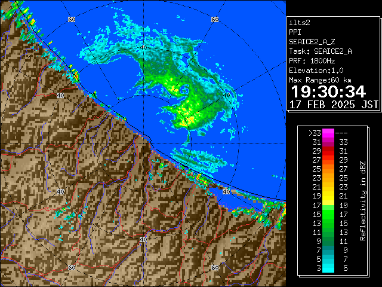Select the "60" range label in the northwest
The width and height of the screenshot is (382, 287).
72,19
